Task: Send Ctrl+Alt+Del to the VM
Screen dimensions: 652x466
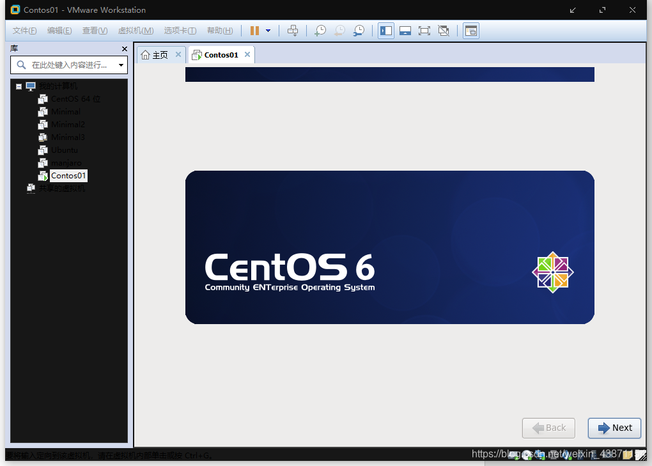Action: (x=293, y=30)
